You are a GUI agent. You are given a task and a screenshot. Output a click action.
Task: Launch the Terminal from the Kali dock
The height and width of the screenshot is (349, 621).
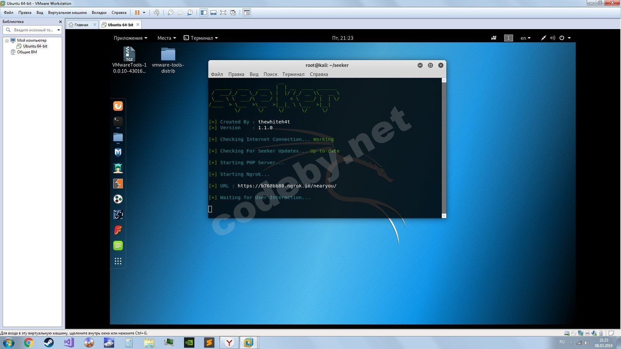[x=118, y=121]
